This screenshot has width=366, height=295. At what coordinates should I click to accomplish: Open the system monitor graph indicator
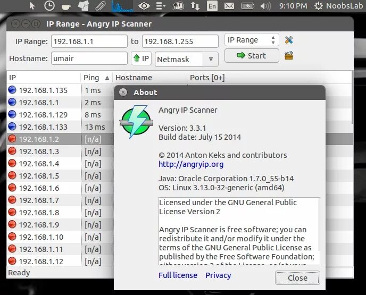pyautogui.click(x=122, y=6)
